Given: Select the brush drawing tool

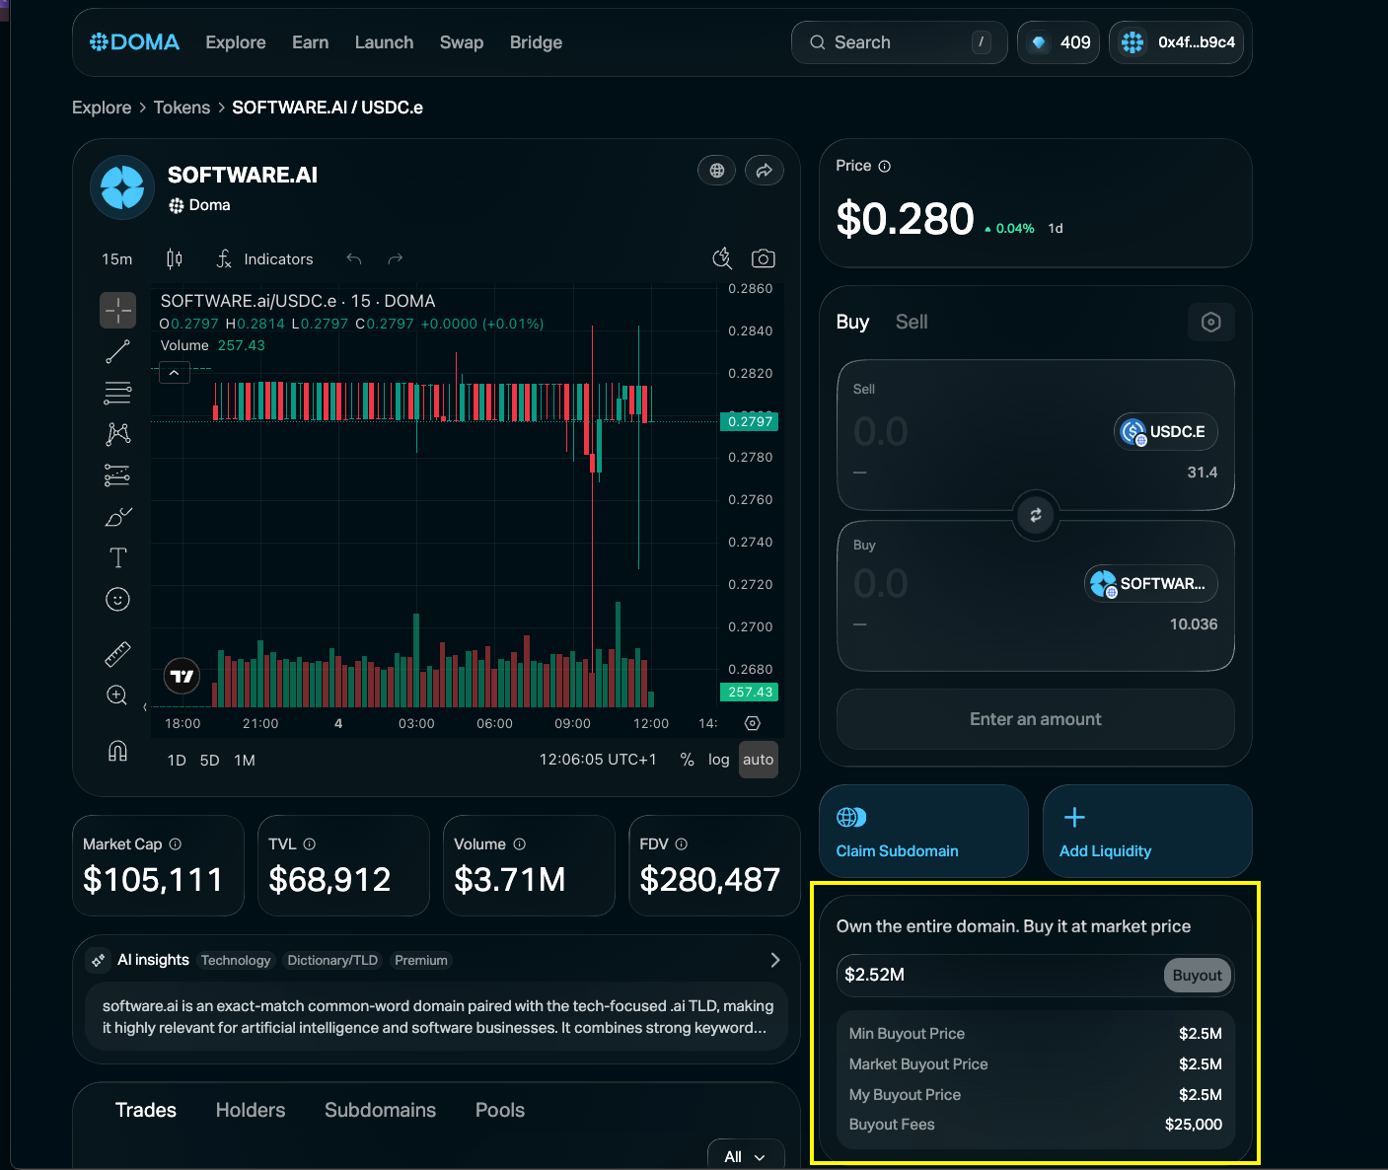Looking at the screenshot, I should click(x=117, y=517).
